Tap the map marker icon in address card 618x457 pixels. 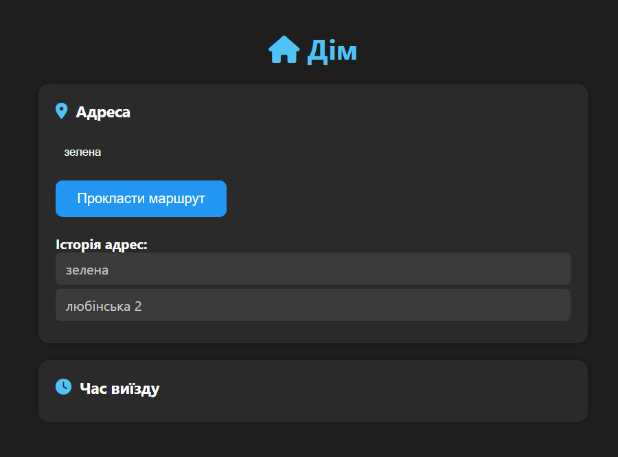click(62, 111)
